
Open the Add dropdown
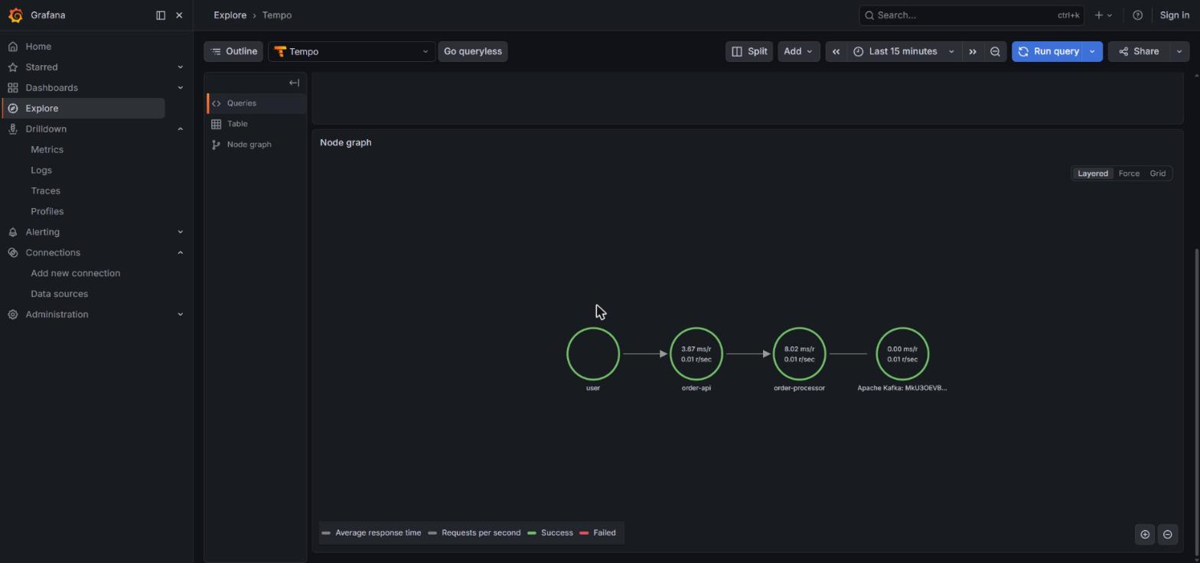(798, 52)
